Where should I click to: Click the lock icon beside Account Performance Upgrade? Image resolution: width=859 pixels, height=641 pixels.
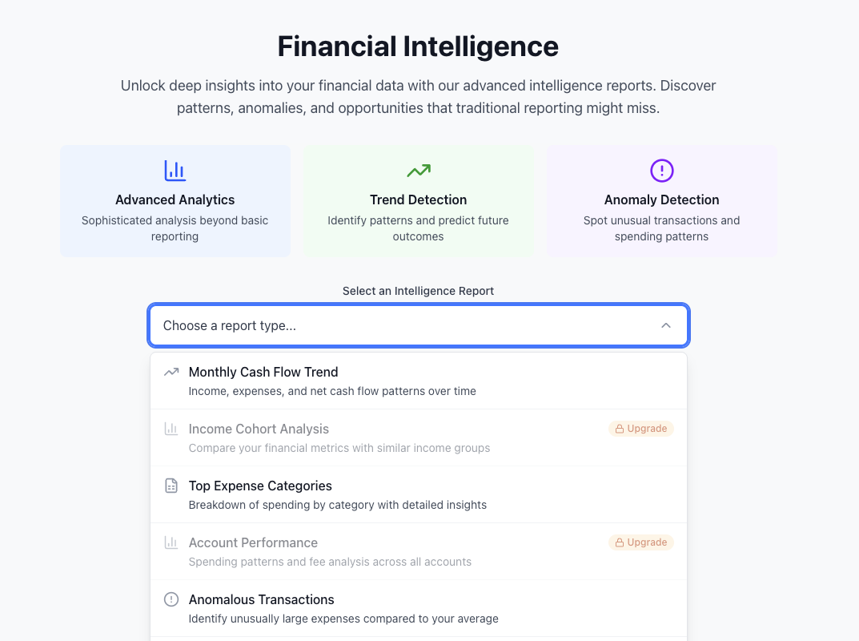click(x=618, y=542)
